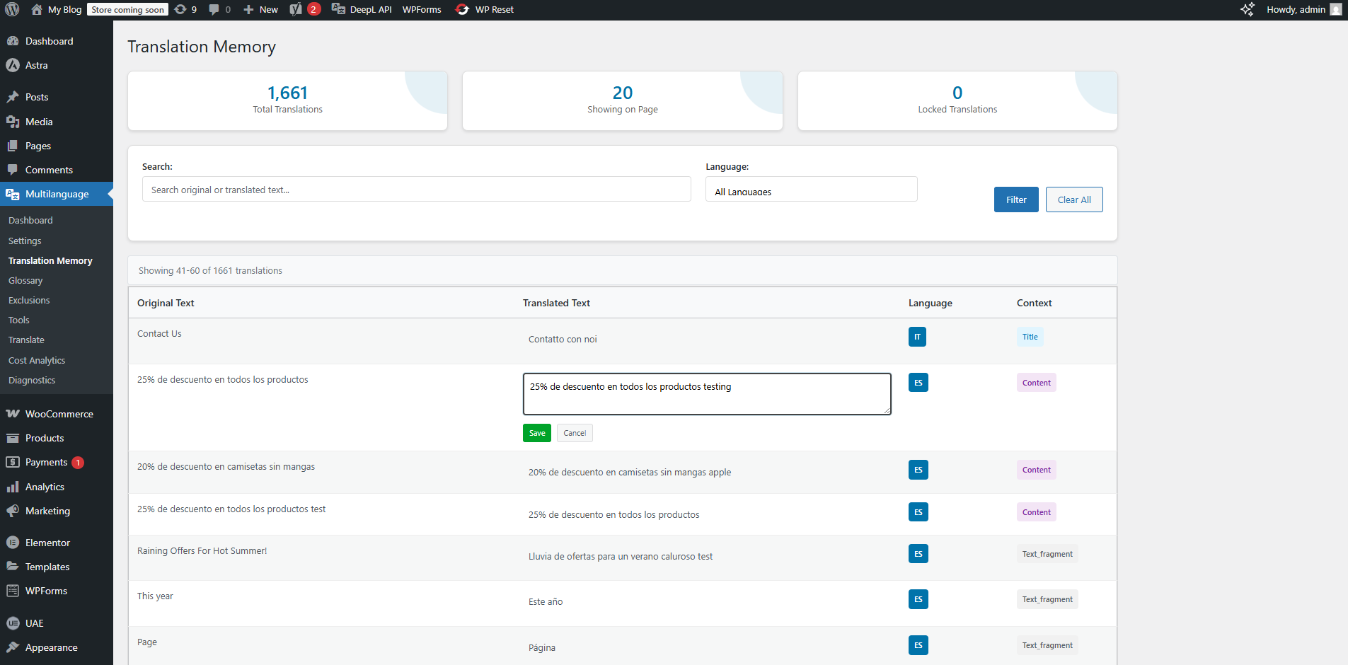The image size is (1348, 665).
Task: Cancel the translation edit
Action: click(575, 433)
